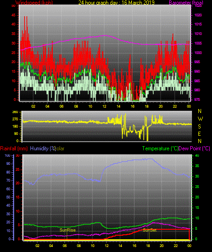This screenshot has height=252, width=212.
Task: Click the W direction label
Action: pos(200,119)
